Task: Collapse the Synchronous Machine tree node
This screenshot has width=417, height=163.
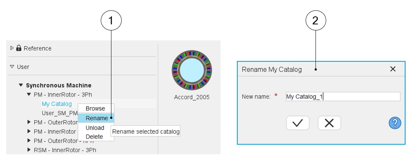Action: 21,85
